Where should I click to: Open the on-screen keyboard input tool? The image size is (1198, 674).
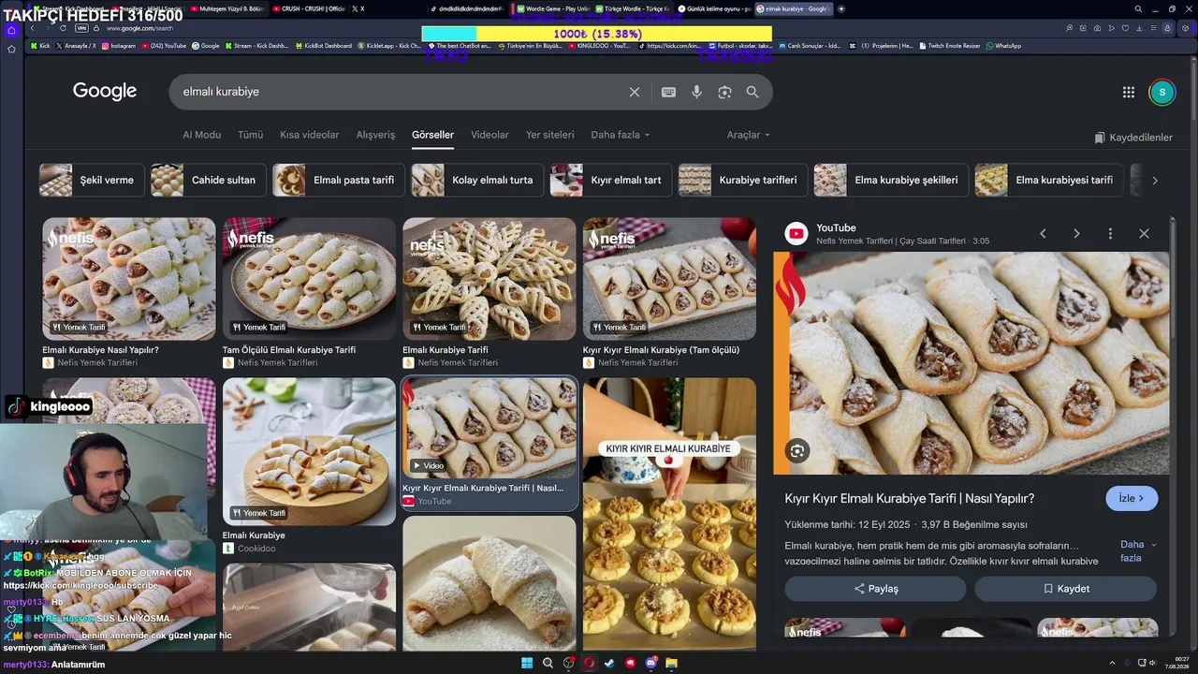668,92
